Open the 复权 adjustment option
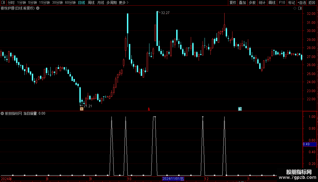318x182 pixels. 233,3
